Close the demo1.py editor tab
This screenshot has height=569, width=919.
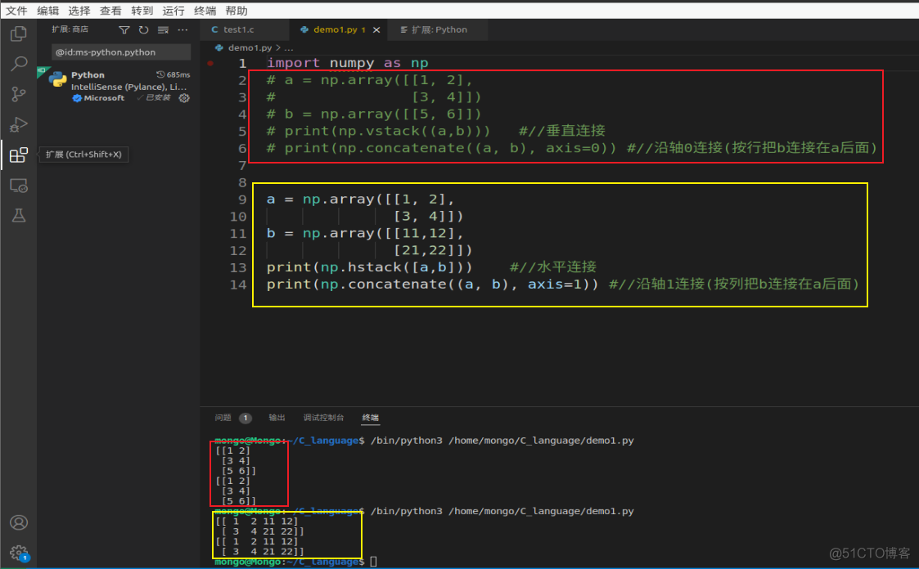(376, 30)
